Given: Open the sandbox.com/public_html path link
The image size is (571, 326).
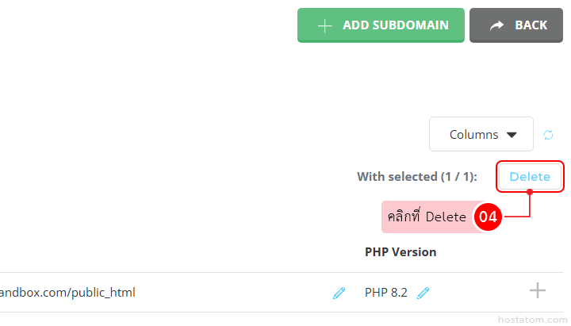Looking at the screenshot, I should (x=67, y=293).
